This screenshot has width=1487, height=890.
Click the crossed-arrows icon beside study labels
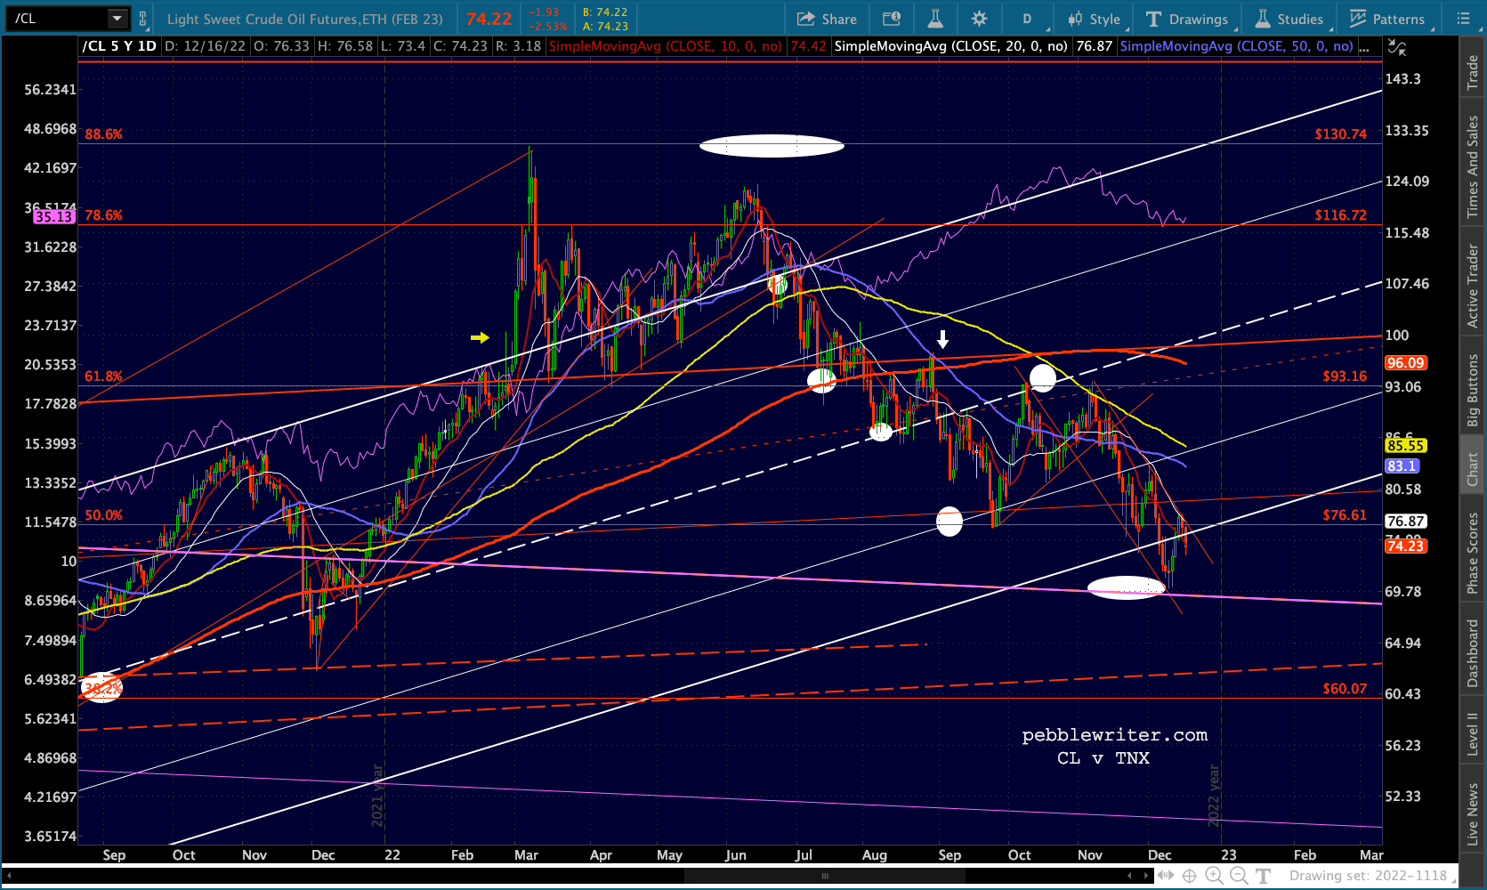[x=1397, y=47]
